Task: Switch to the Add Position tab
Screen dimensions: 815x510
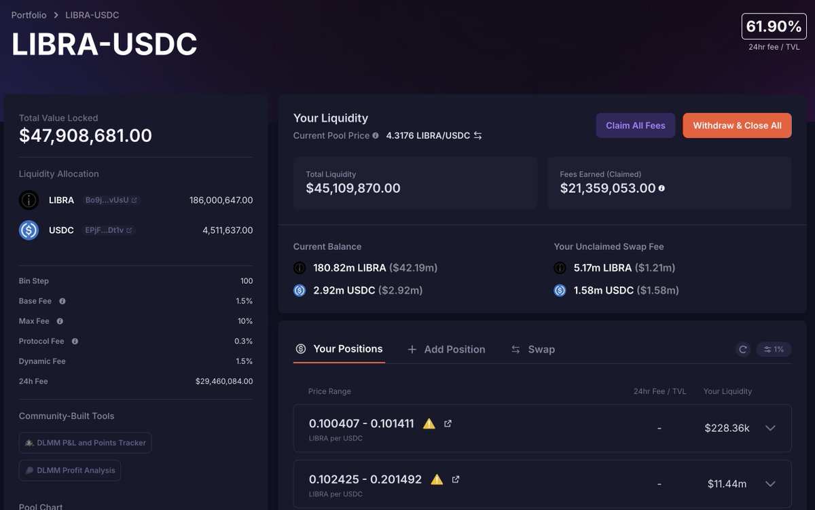Action: point(446,349)
